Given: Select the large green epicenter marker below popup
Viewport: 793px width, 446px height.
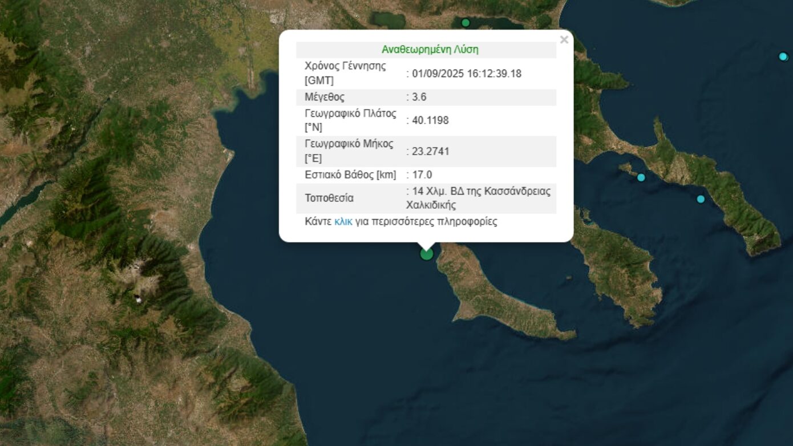Looking at the screenshot, I should point(427,254).
